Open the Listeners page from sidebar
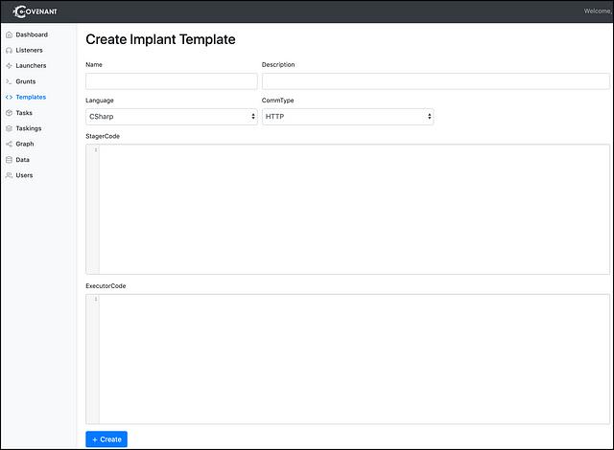The height and width of the screenshot is (450, 614). pos(29,51)
